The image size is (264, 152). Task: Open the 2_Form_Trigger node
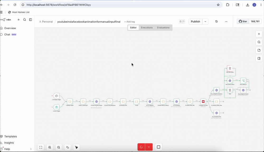[x=56, y=107]
